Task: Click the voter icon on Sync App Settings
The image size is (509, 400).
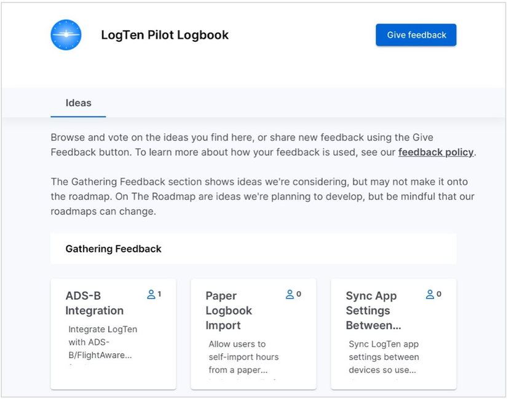Action: coord(430,295)
